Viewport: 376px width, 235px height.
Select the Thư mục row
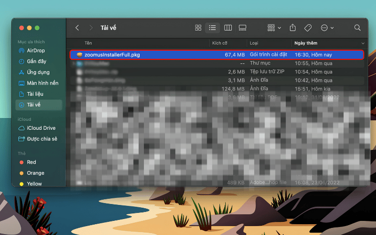[x=217, y=63]
